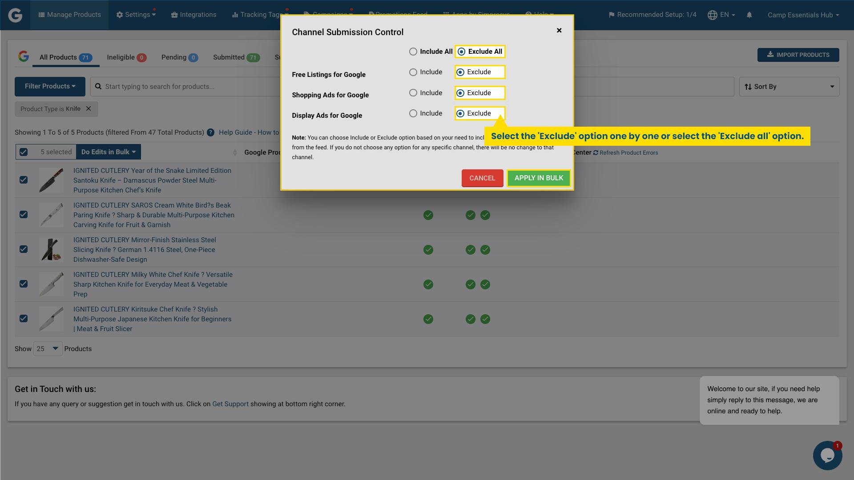Uncheck the select-all products checkbox
Image resolution: width=854 pixels, height=480 pixels.
pos(23,152)
